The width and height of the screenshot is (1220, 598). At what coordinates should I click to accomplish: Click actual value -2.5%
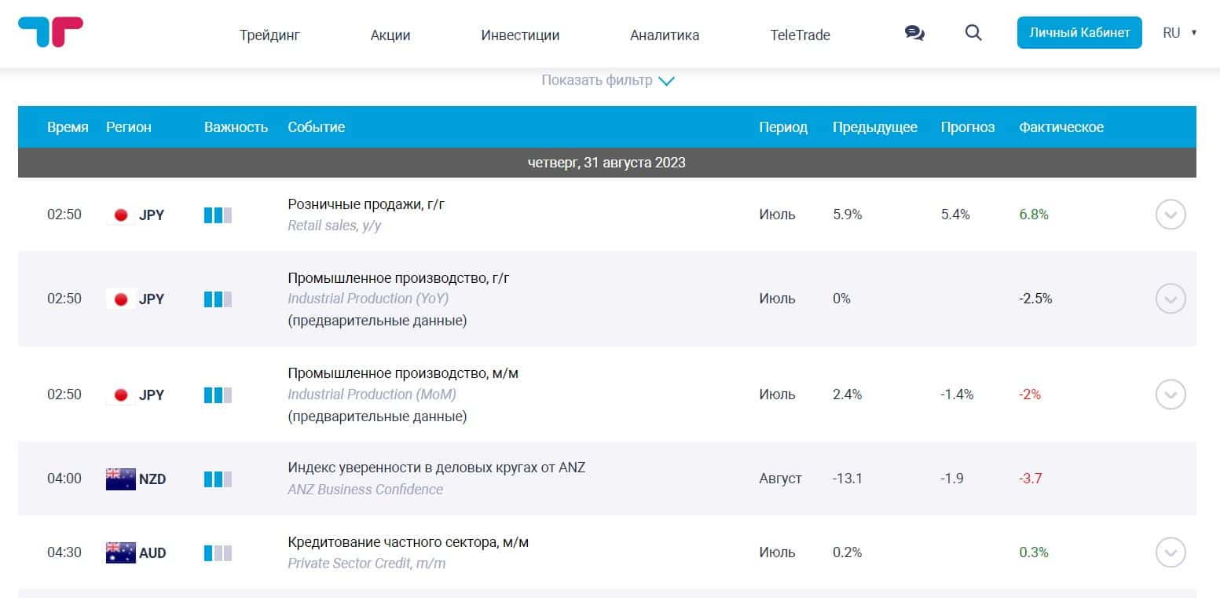point(1035,299)
